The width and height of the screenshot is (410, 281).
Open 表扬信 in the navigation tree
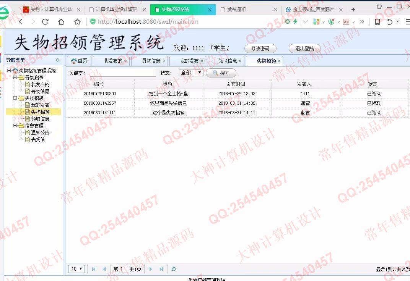[x=37, y=139]
